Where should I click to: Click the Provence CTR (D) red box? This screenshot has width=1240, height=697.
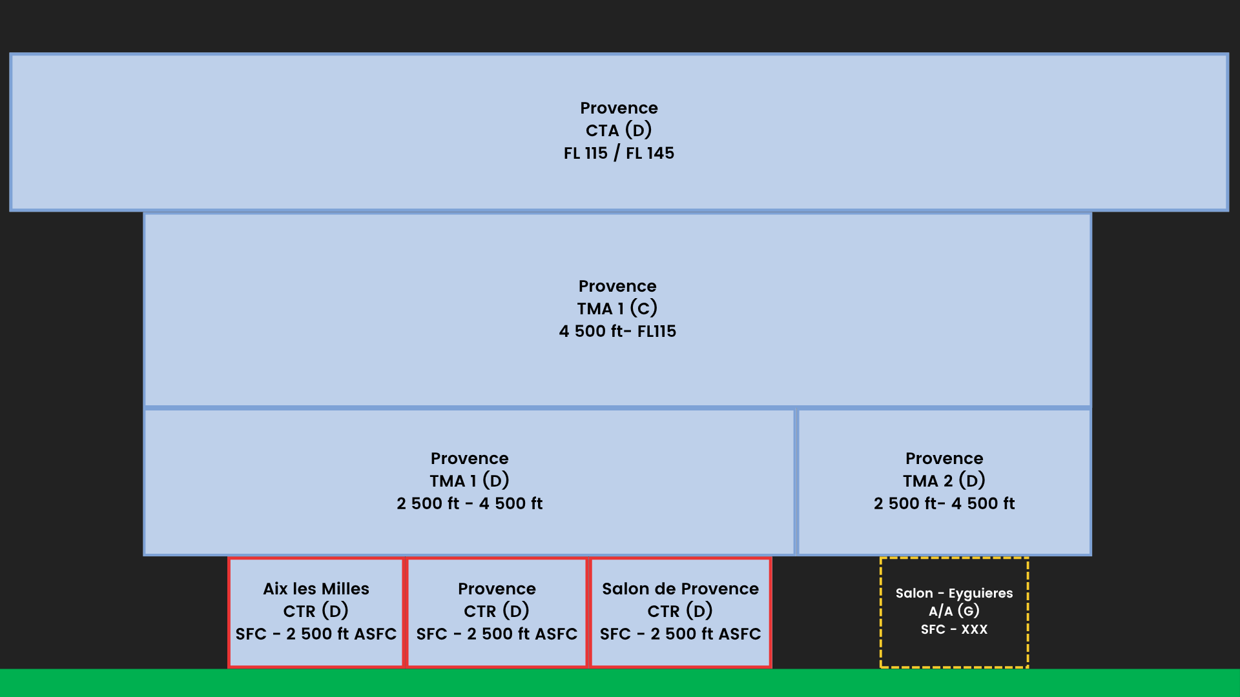[x=497, y=612]
